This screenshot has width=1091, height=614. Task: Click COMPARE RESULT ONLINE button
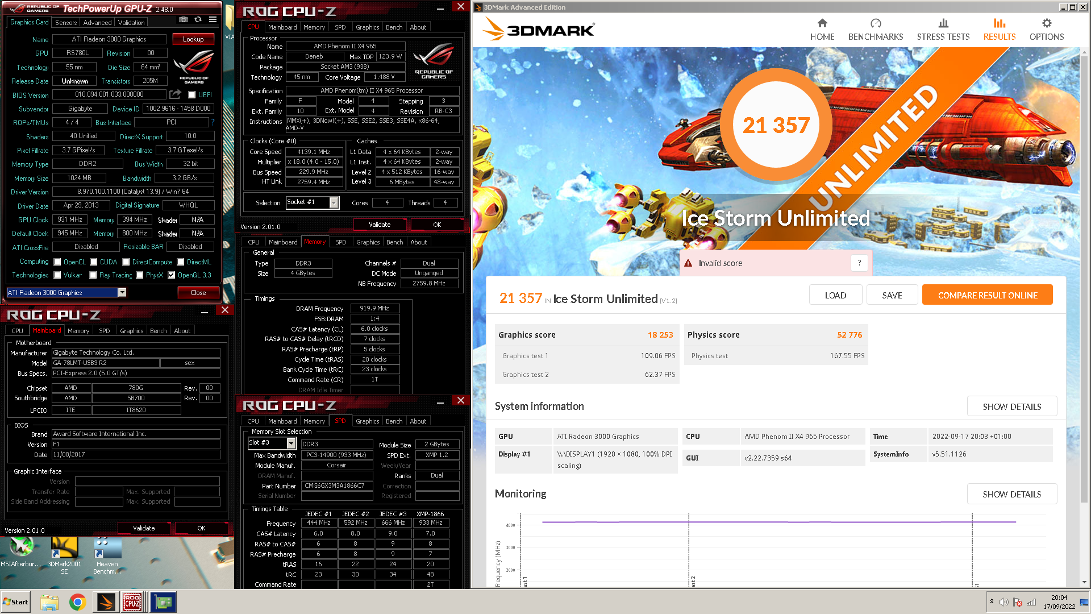[988, 295]
